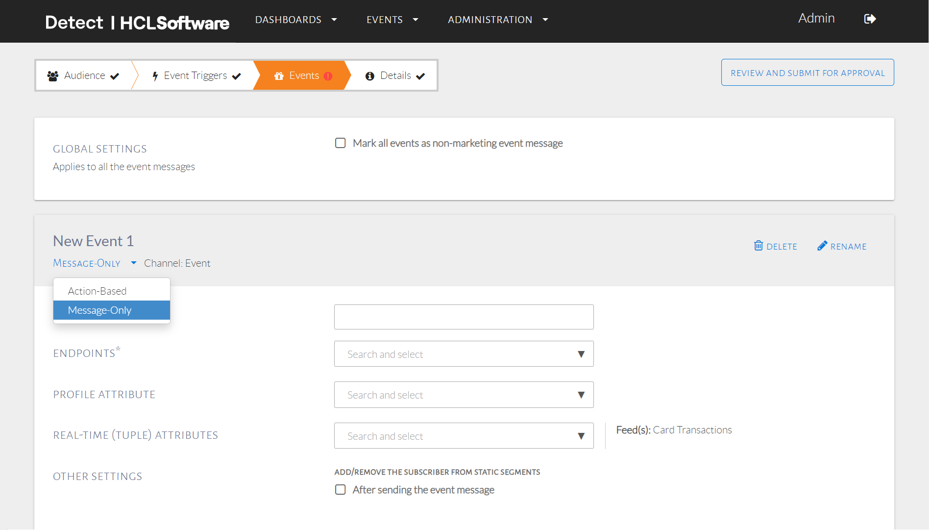Click the logout icon next to Admin

[x=870, y=19]
